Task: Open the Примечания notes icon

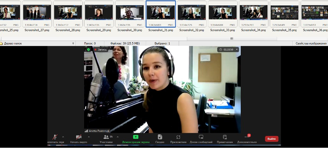Action: (x=225, y=137)
